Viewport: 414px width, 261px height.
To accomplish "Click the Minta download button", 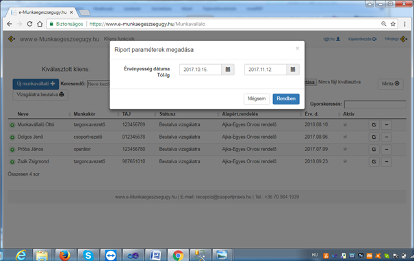I will coord(391,84).
